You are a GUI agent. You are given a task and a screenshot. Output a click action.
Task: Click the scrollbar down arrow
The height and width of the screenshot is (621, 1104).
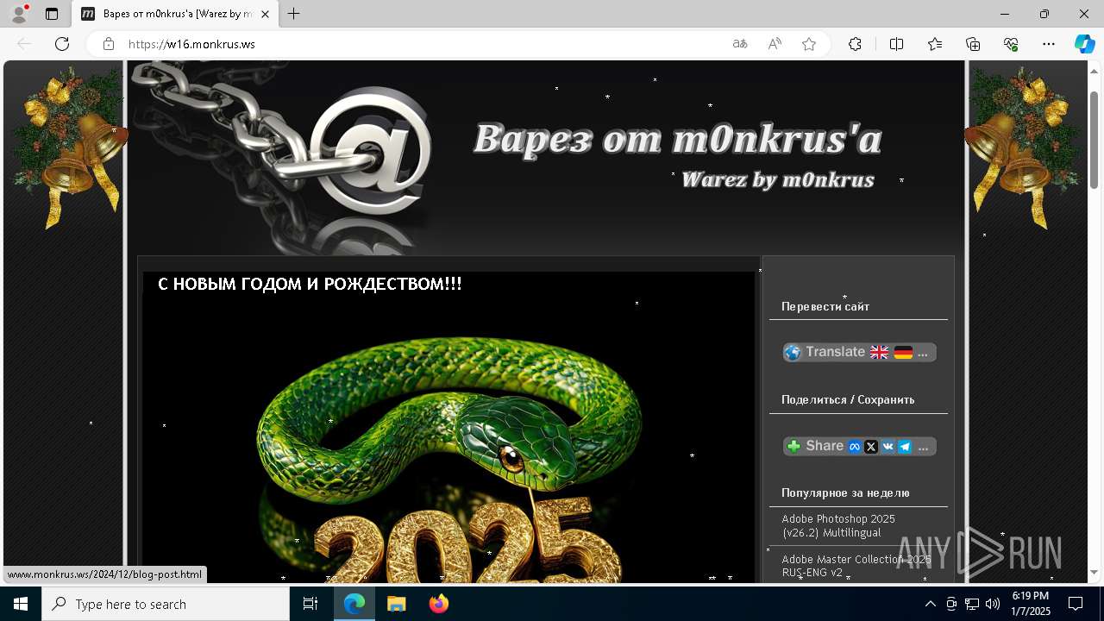[x=1094, y=573]
